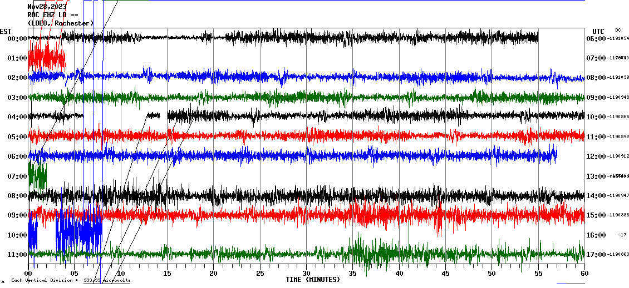Click the Each Vertical Division scale text
Image resolution: width=629 pixels, height=288 pixels.
[x=71, y=281]
